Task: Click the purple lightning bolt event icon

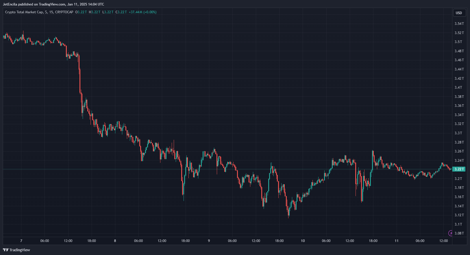Action: coord(451,233)
